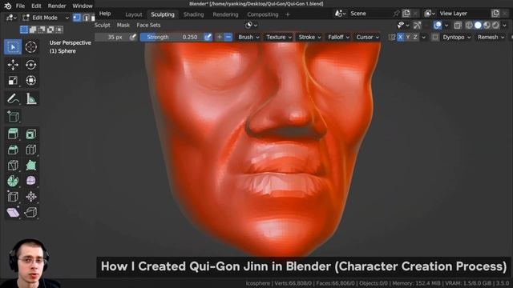Select the Knife tool
513x288 pixels.
pyautogui.click(x=13, y=166)
